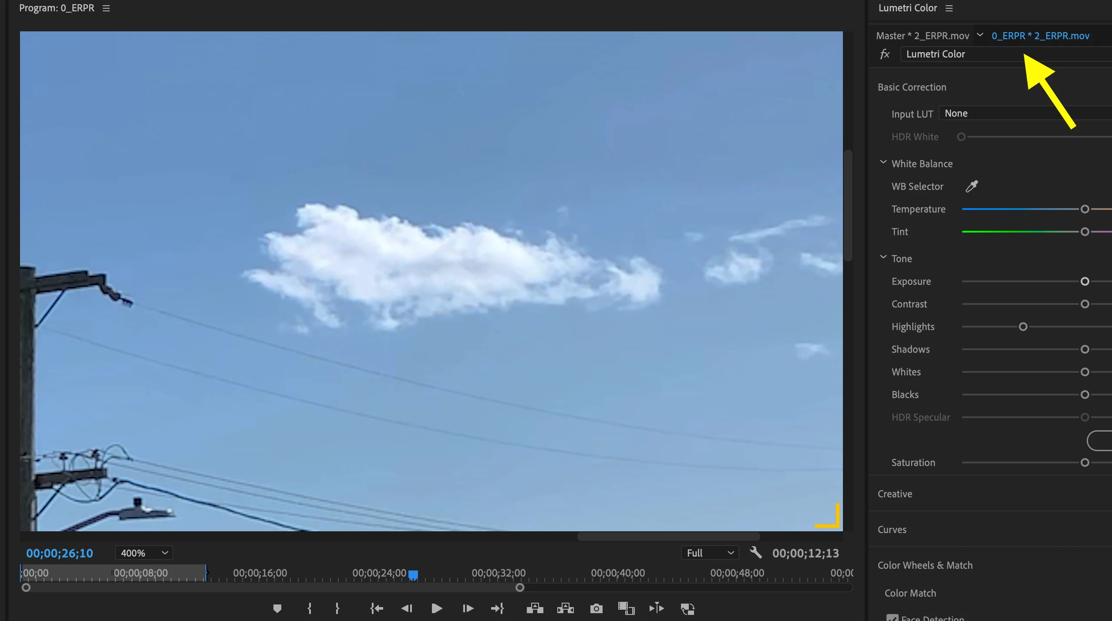
Task: Open the 400% zoom level dropdown
Action: click(144, 553)
